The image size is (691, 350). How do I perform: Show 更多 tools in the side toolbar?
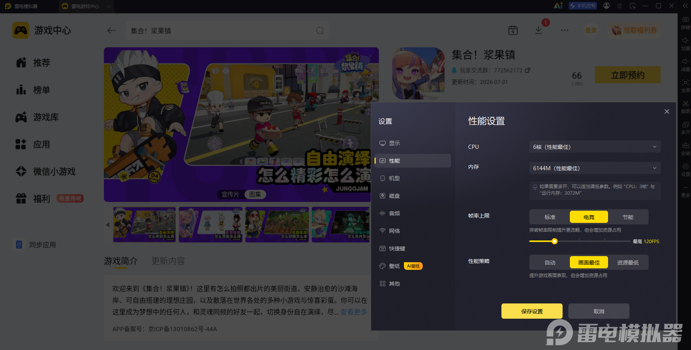click(686, 191)
